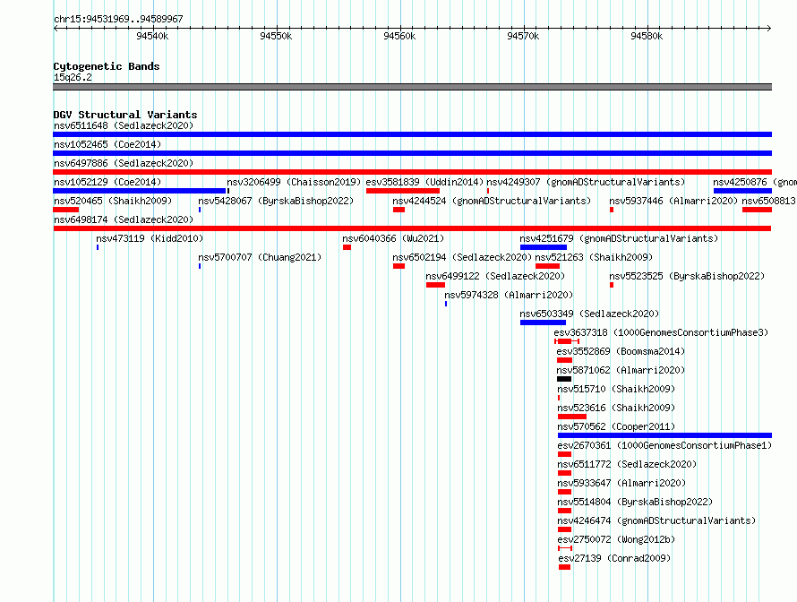Click the nsv523616 (Shaikh2009) red bar
Image resolution: width=797 pixels, height=602 pixels.
[x=572, y=417]
